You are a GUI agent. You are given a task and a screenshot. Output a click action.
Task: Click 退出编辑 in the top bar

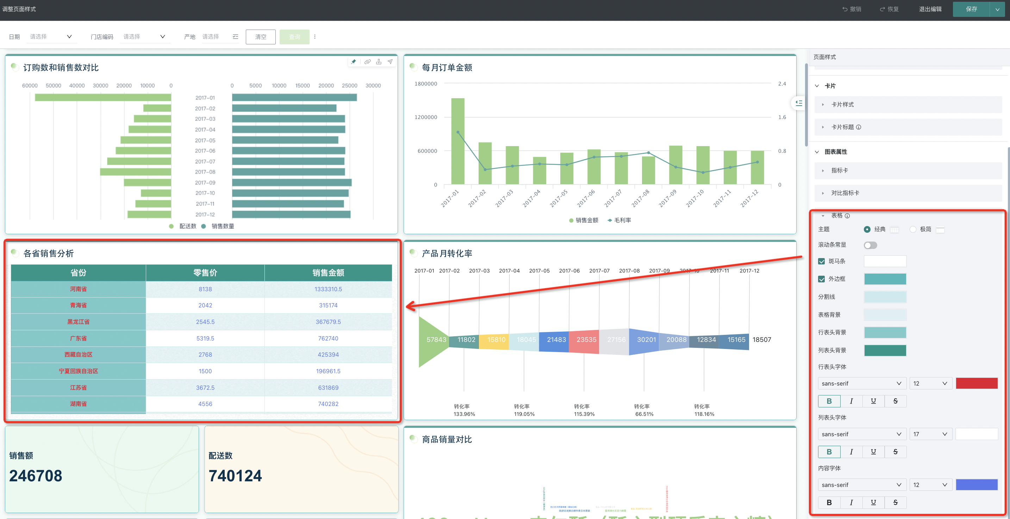[x=930, y=9]
